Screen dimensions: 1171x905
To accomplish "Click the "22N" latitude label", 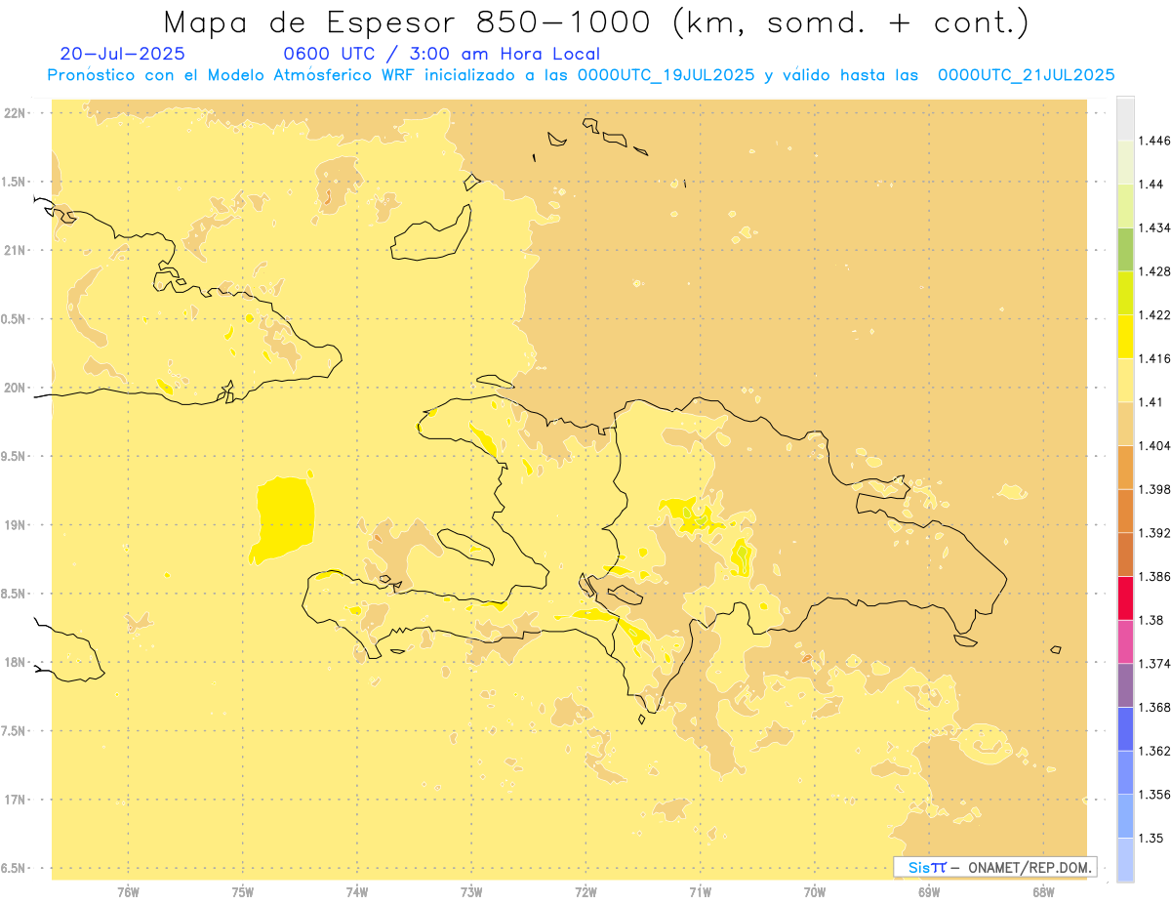I will [14, 113].
